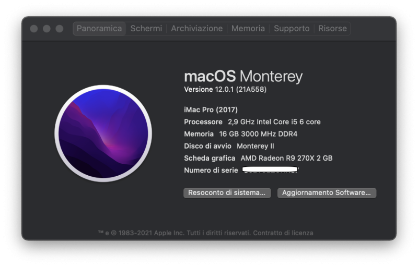Open Aggiornamento Software
418x267 pixels.
[327, 193]
